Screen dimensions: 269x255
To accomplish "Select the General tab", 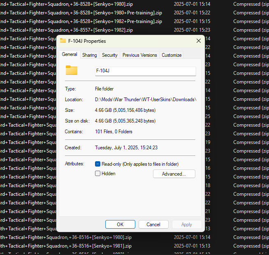I will 70,54.
